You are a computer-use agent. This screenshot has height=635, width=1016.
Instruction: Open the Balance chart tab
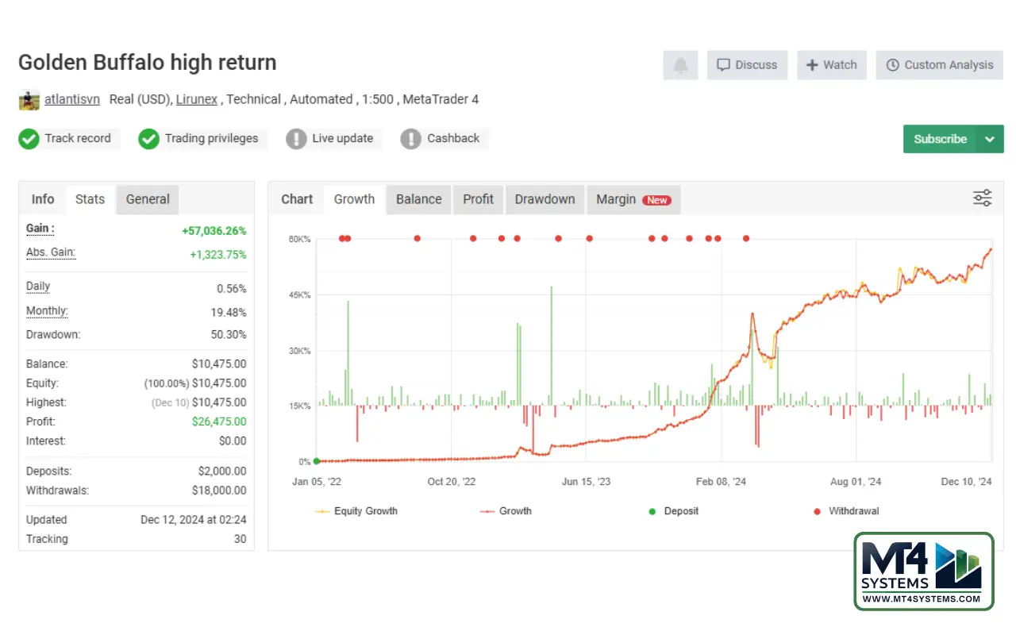[418, 199]
